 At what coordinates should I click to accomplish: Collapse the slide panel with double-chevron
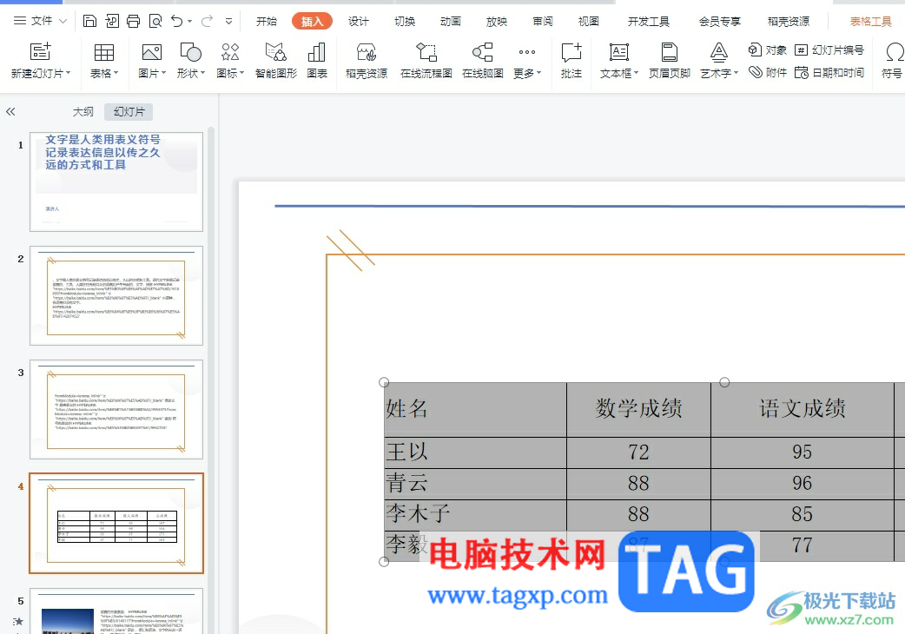[x=10, y=111]
